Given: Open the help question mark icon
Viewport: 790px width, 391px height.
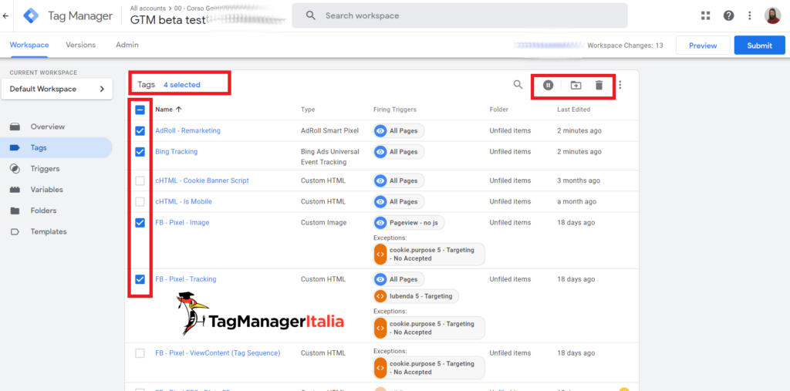Looking at the screenshot, I should (x=728, y=15).
